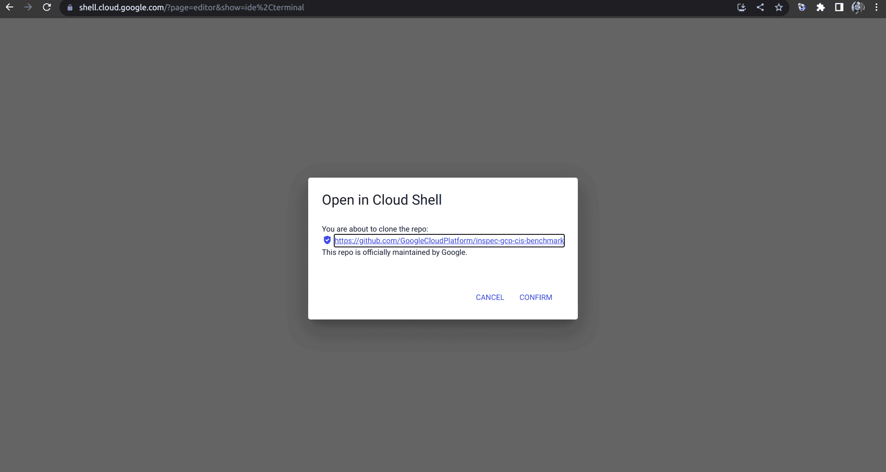
Task: Click 'You are about to clone the repo:' text
Action: tap(375, 229)
